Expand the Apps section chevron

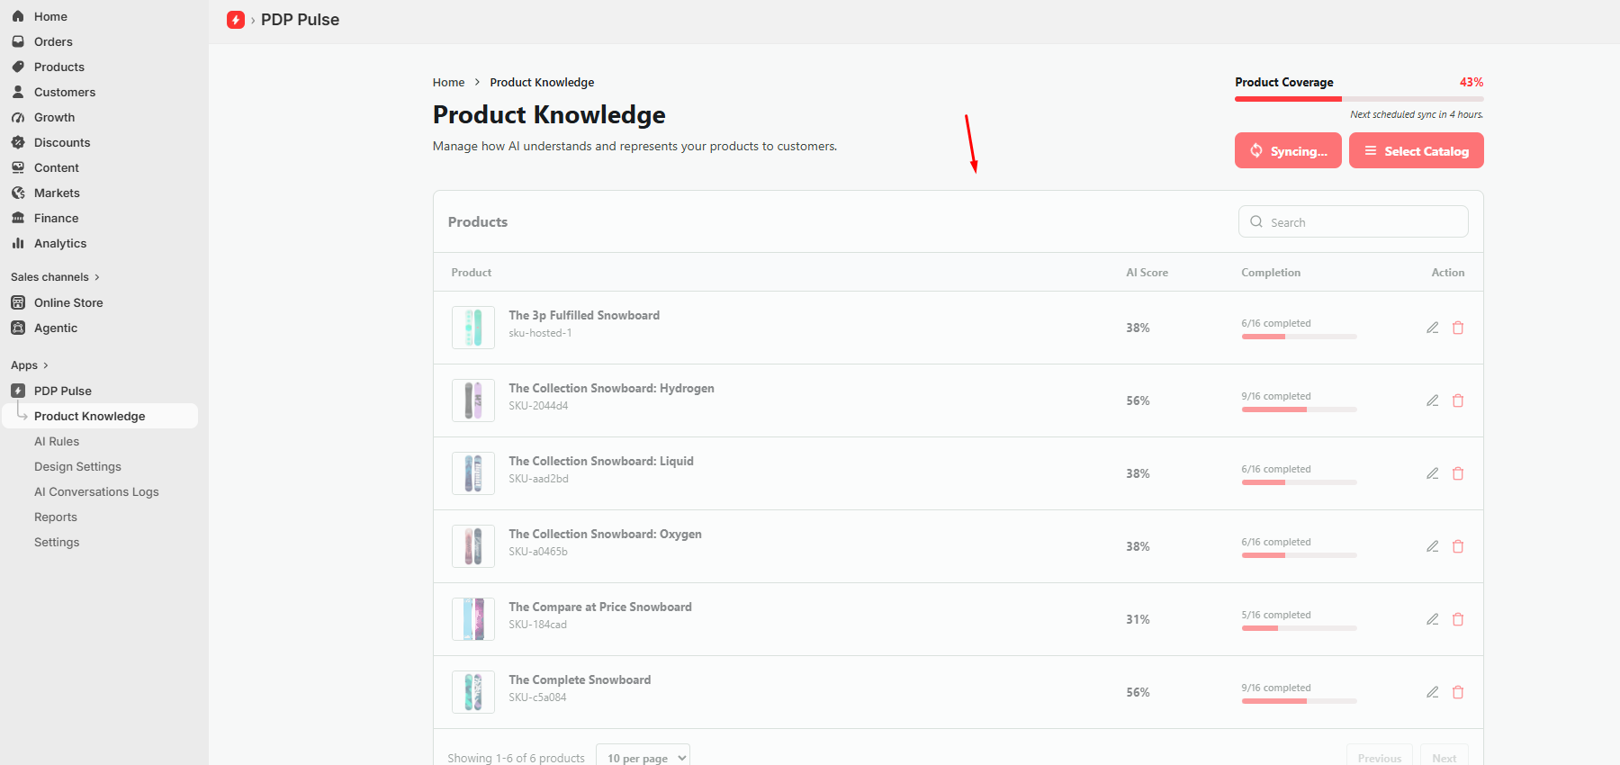(46, 365)
